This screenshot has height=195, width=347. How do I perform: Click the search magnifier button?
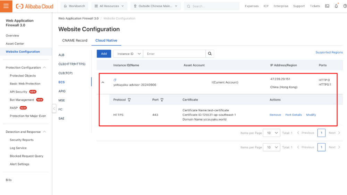pyautogui.click(x=210, y=54)
